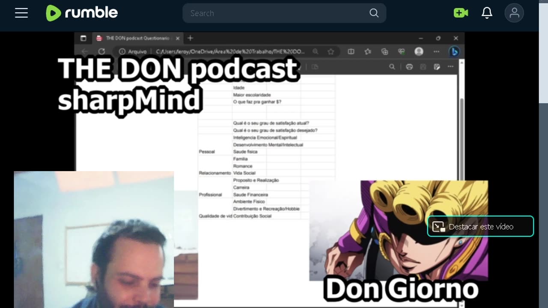Click the browser refresh icon in the video
Viewport: 548px width, 308px height.
coord(101,51)
